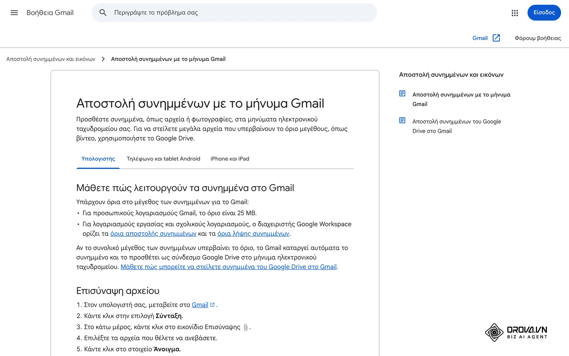Click the search magnifier icon

103,13
